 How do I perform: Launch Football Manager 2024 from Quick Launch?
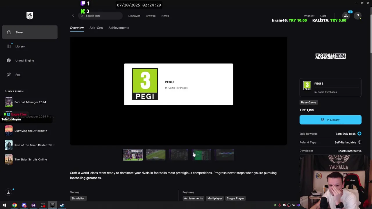(x=29, y=102)
